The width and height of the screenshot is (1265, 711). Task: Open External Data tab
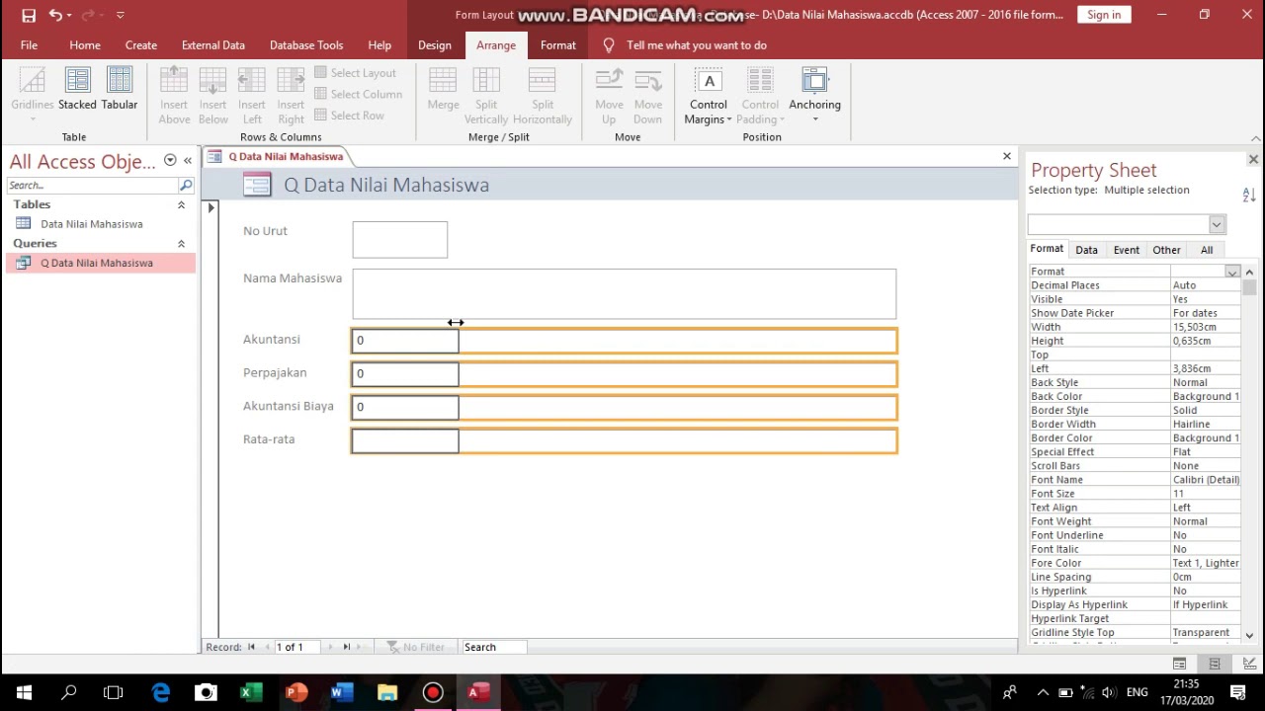pyautogui.click(x=213, y=45)
